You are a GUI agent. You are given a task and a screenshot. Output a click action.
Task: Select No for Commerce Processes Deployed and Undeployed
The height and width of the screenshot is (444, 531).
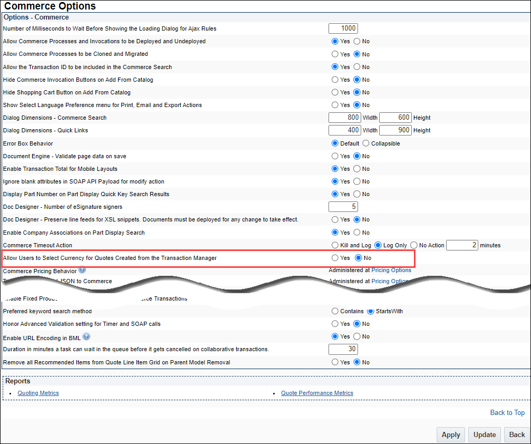[x=357, y=41]
